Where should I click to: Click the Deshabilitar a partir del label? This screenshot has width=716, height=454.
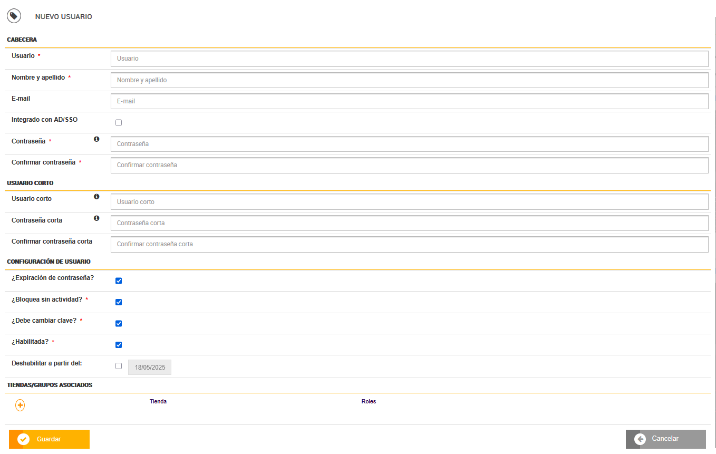(x=47, y=363)
